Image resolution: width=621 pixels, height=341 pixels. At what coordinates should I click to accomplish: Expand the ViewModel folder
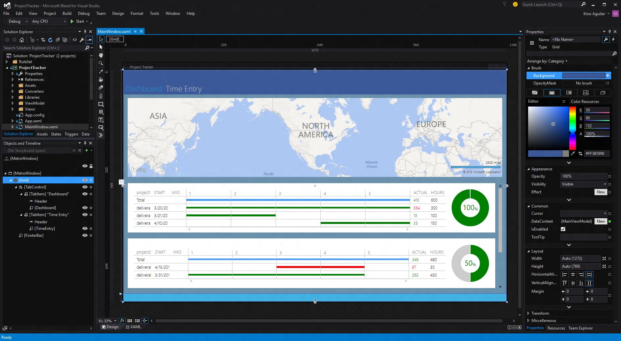[13, 103]
